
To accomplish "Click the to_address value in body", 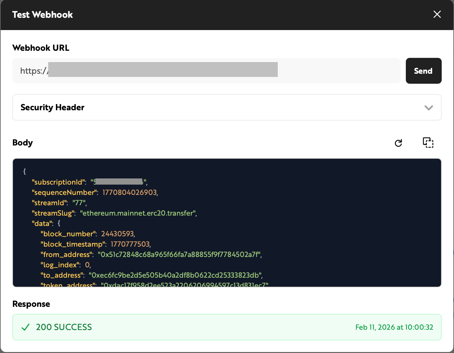I will point(175,275).
